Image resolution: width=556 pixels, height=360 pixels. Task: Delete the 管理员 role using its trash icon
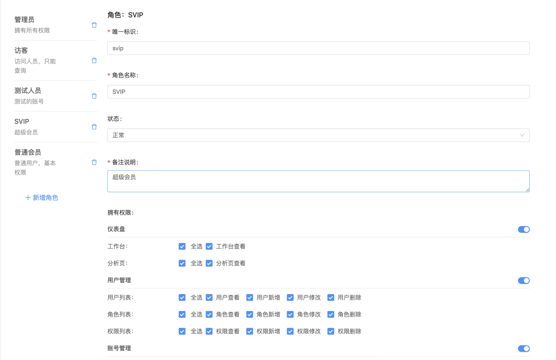pyautogui.click(x=94, y=25)
